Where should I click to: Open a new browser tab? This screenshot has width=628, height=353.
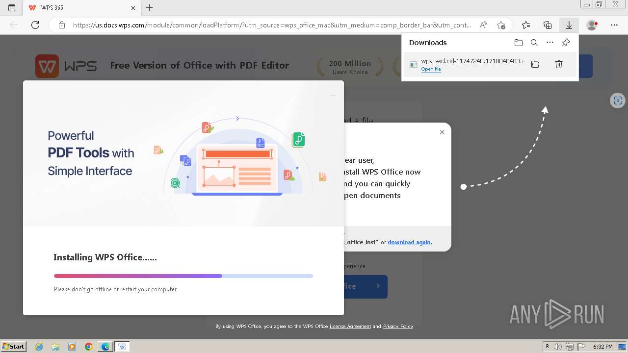click(x=150, y=8)
